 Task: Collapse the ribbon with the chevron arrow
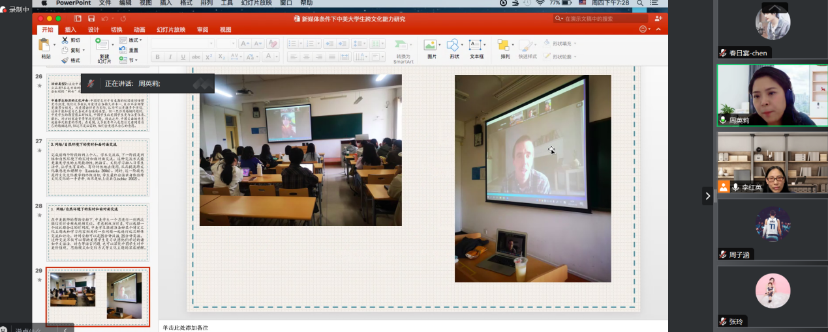tap(659, 29)
